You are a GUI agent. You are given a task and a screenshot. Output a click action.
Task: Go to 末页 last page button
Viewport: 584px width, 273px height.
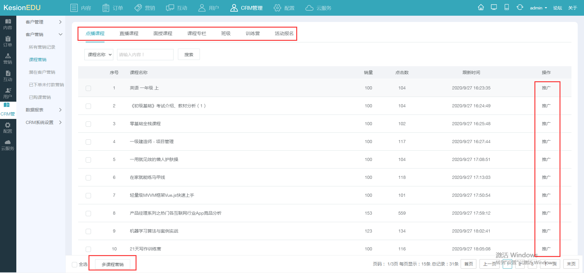(x=571, y=264)
